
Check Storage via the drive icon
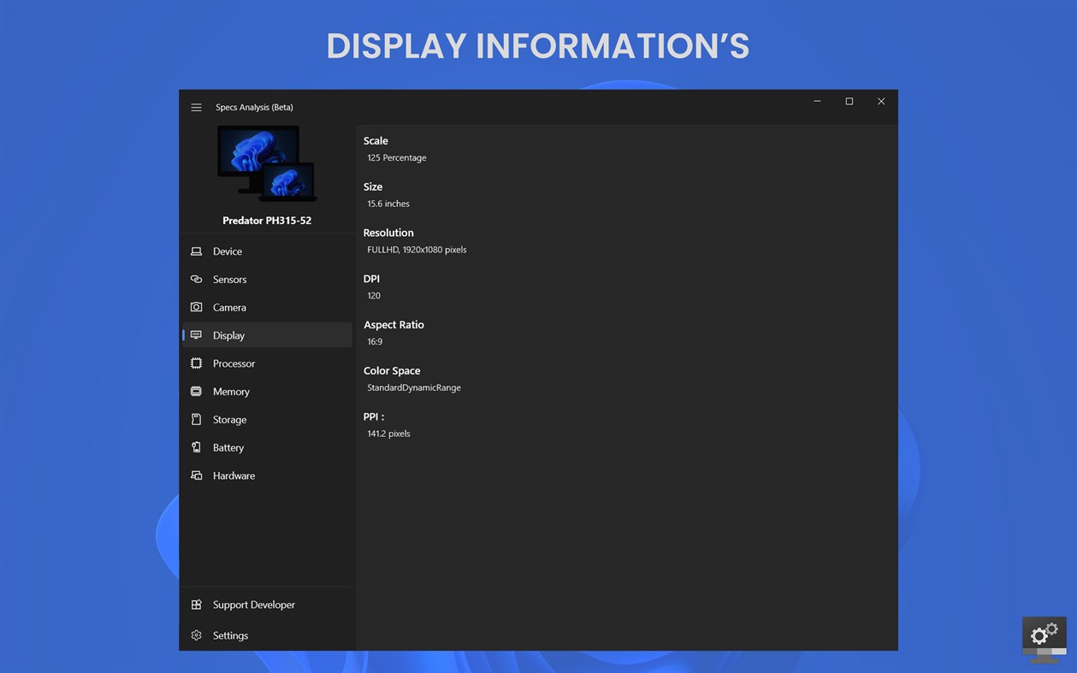[198, 419]
